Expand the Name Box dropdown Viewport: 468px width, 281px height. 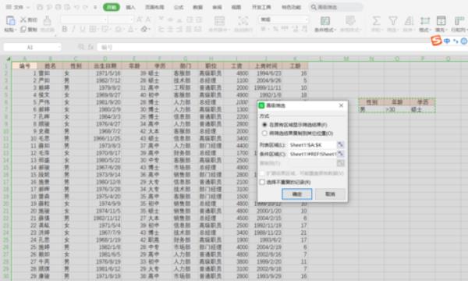coord(58,47)
